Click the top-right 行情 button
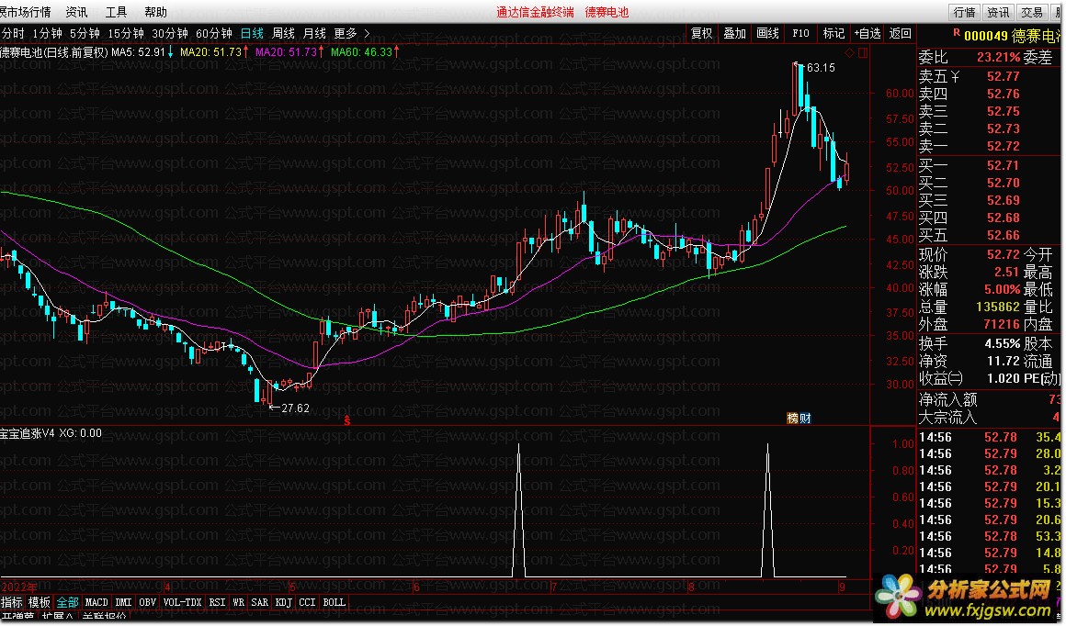Screen dimensions: 1066x626 (x=965, y=12)
